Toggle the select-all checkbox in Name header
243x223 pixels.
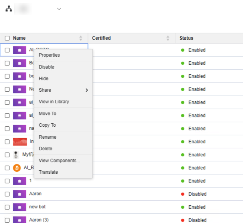[7, 38]
